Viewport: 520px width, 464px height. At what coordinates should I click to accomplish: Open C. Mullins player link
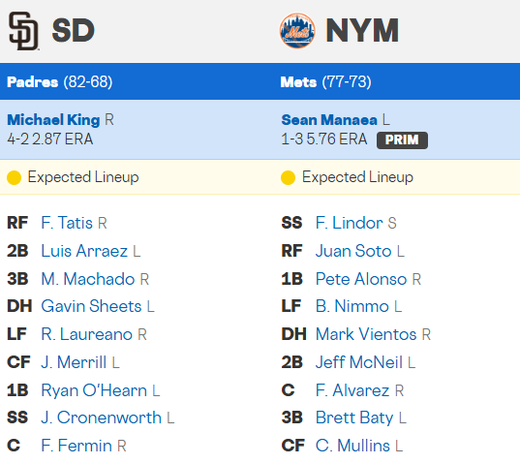[x=352, y=446]
